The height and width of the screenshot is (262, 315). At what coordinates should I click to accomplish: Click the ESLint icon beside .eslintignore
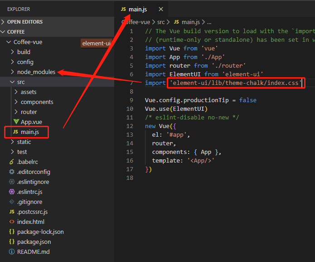pos(12,182)
